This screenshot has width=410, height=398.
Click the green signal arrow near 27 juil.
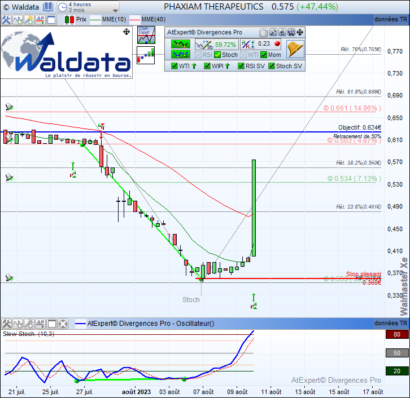(73, 170)
